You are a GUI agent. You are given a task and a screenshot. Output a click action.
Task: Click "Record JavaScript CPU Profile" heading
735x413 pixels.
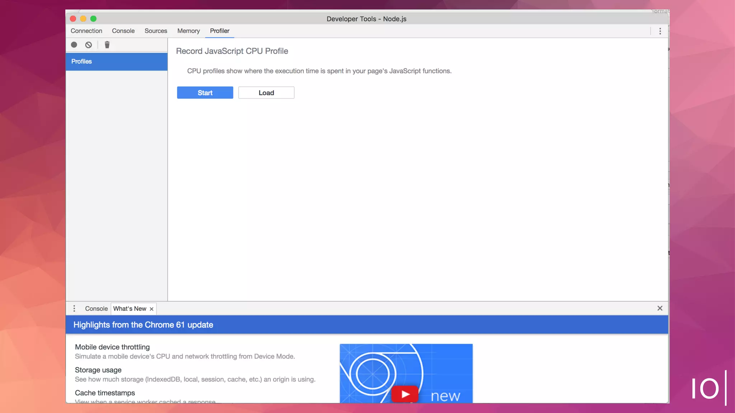[232, 51]
